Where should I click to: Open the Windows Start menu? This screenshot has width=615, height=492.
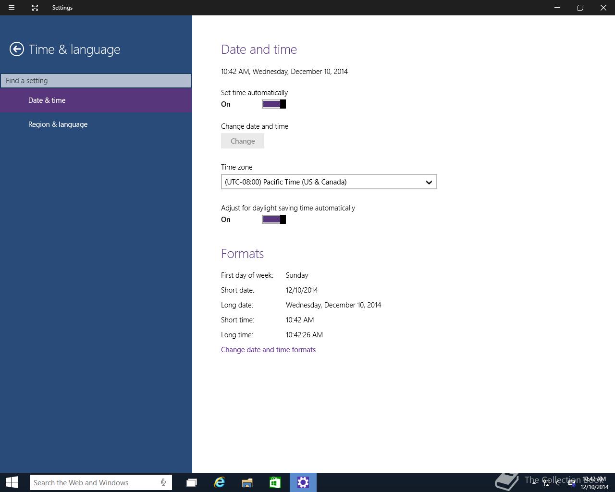click(x=12, y=482)
